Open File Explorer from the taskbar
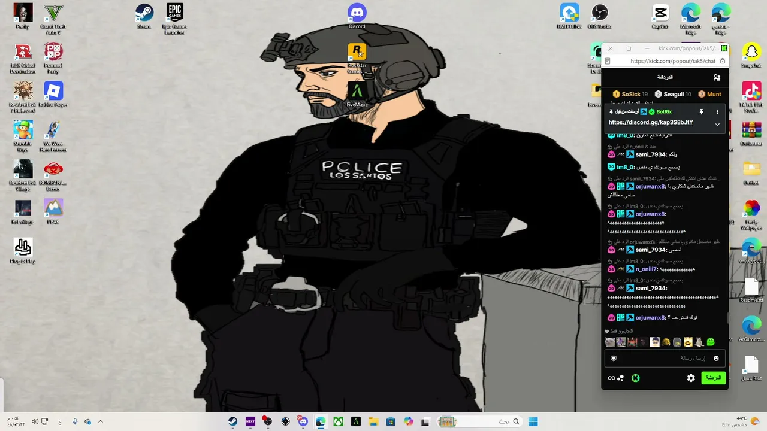Viewport: 767px width, 431px height. click(373, 421)
